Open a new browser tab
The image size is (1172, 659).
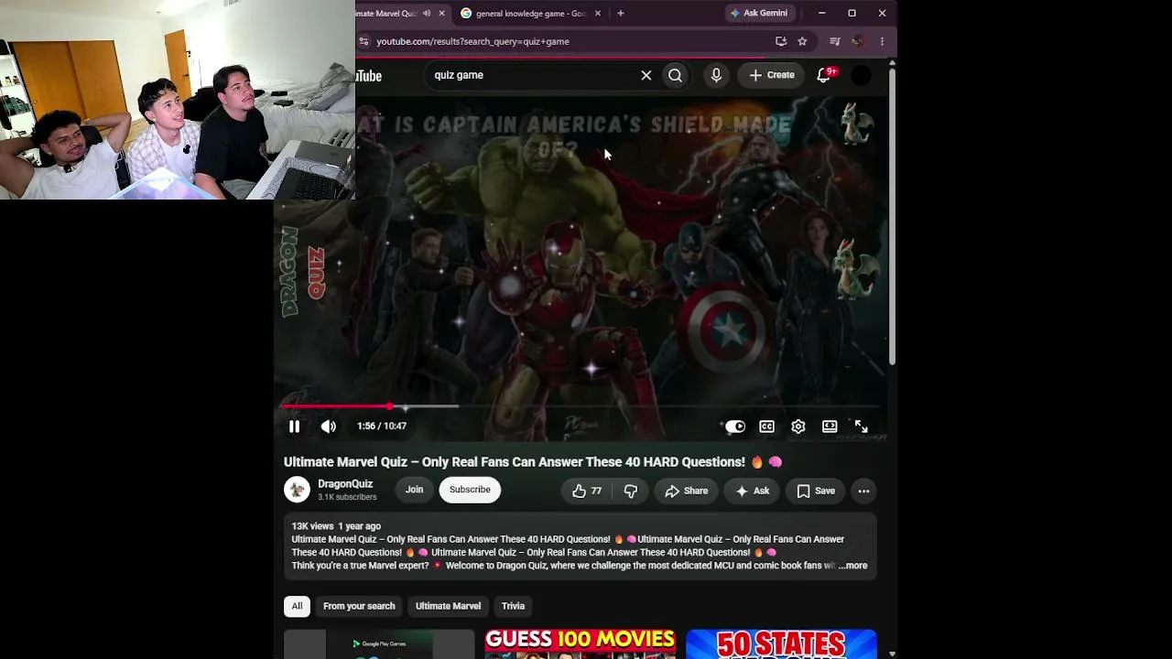pyautogui.click(x=620, y=14)
